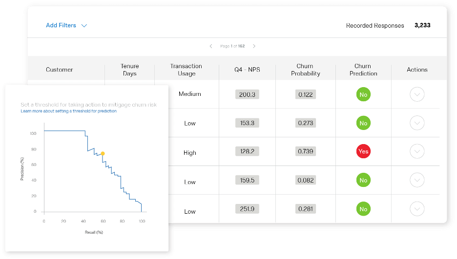Screen dimensions: 457x259
Task: Select the yellow threshold point on the curve
Action: [x=103, y=153]
